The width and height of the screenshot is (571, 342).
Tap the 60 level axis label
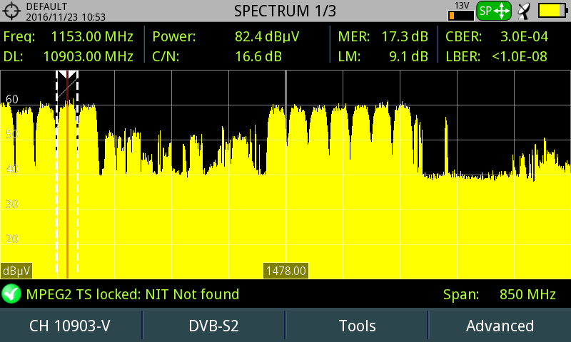click(x=12, y=99)
